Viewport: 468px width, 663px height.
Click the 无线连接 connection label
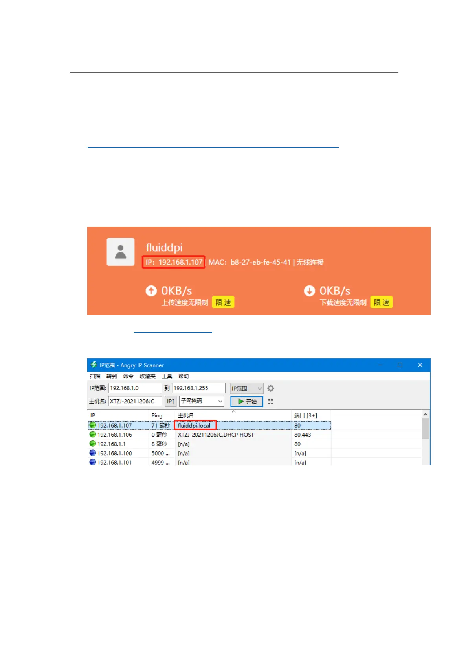tap(310, 262)
